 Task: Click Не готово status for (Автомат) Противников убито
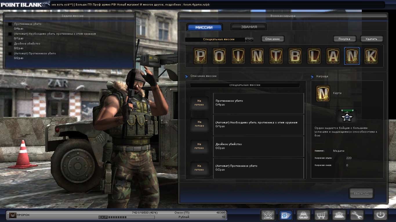199,168
